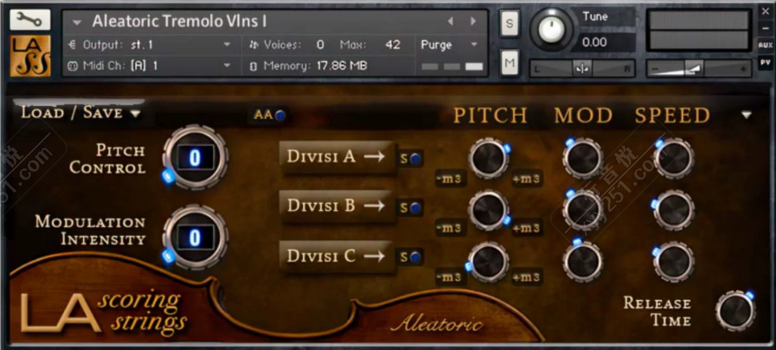The height and width of the screenshot is (350, 776).
Task: Click the Voices count value 0
Action: click(321, 45)
